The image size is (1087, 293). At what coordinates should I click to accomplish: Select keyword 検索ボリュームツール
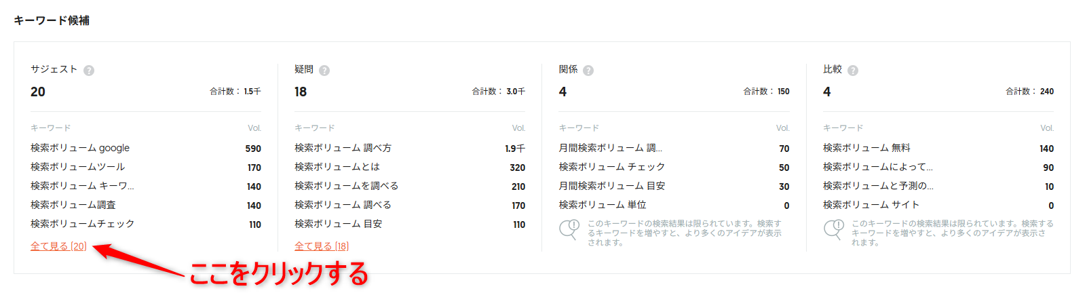coord(78,167)
